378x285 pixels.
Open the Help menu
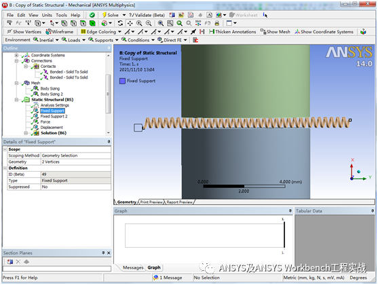[x=75, y=15]
